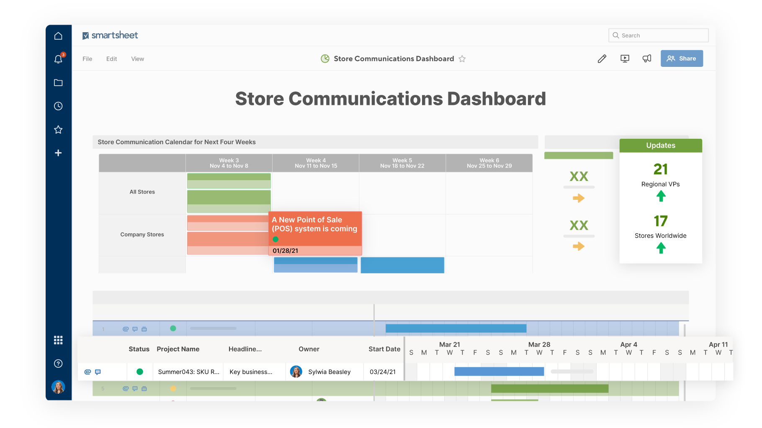Toggle favorite star beside dashboard title
Screen dimensions: 762x428
coord(462,59)
